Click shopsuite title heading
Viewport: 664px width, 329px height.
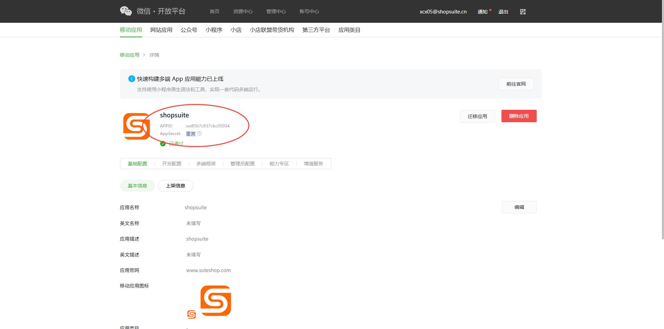point(174,115)
